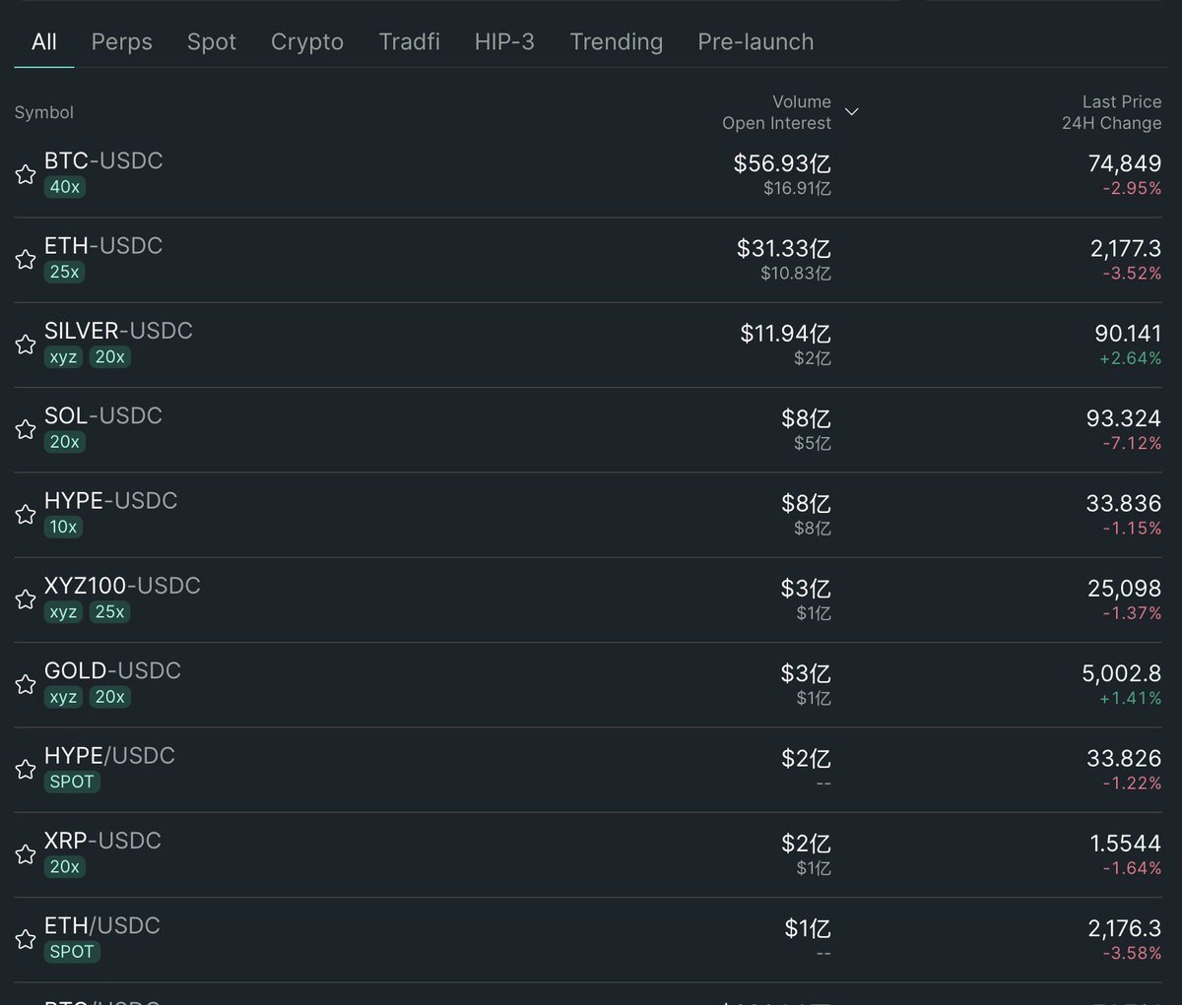
Task: Star the XYZ100-USDC market
Action: 26,599
